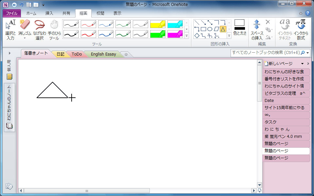Choose the なげなわ選択 lasso tool
Screen dimensions: 314x196
(x=40, y=30)
